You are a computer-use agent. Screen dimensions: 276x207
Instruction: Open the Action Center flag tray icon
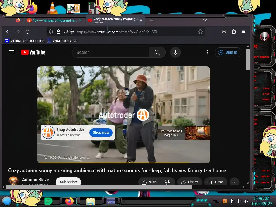[233, 201]
